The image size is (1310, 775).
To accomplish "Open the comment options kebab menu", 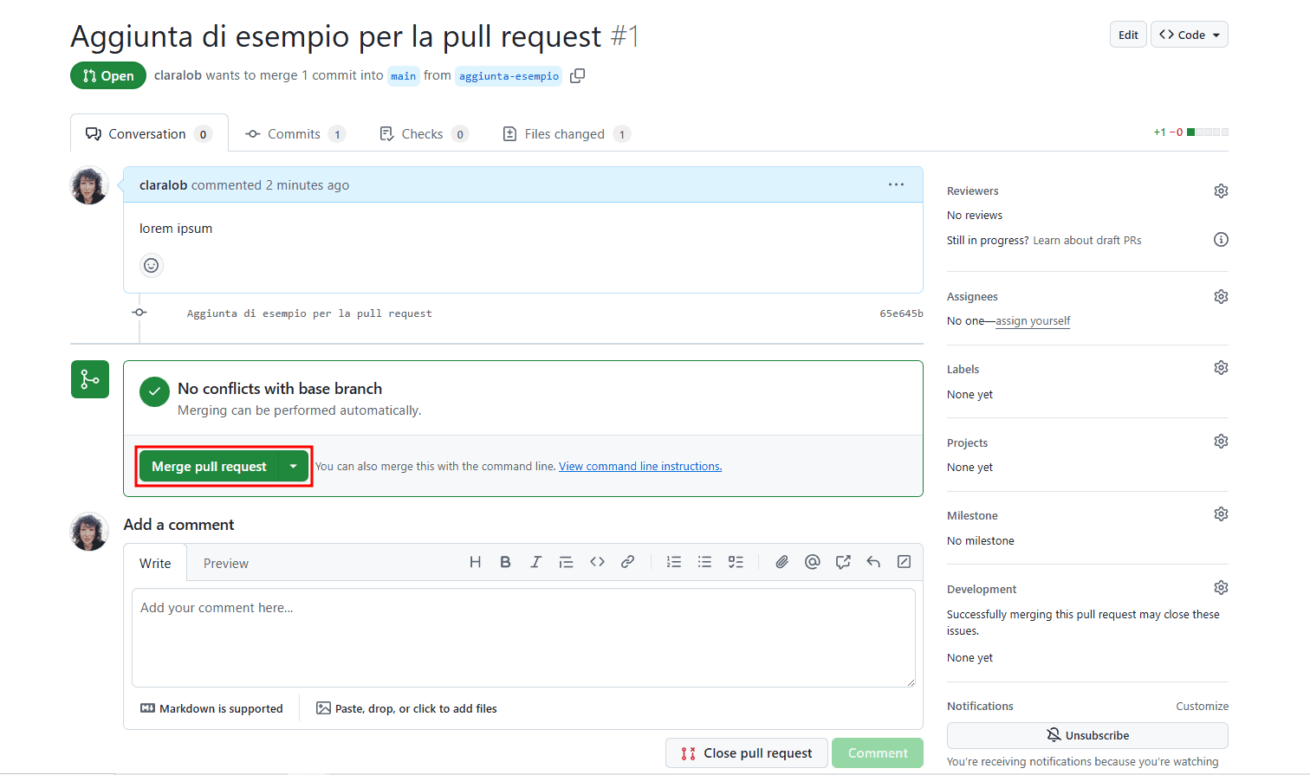I will 896,184.
